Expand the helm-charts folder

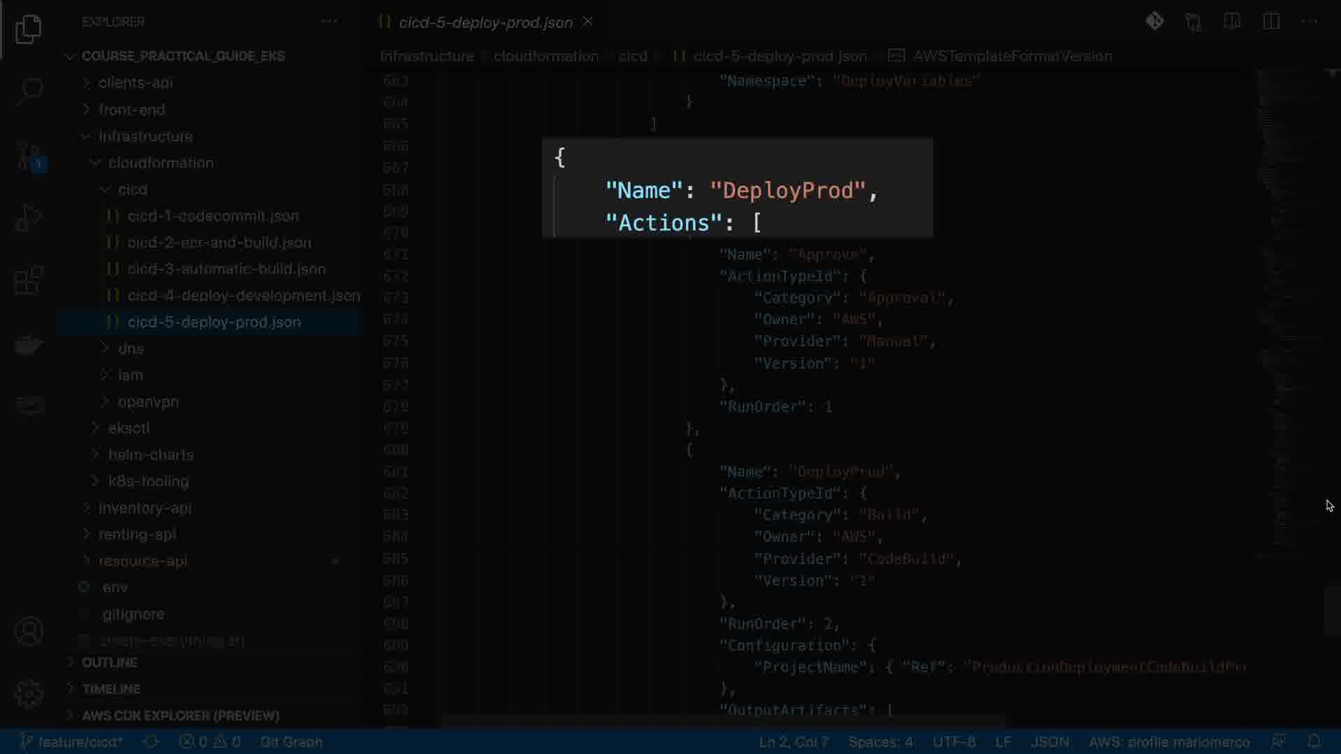[151, 454]
